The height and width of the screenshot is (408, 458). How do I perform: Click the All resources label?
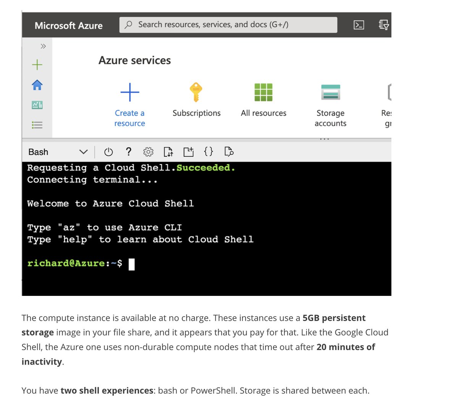[263, 113]
